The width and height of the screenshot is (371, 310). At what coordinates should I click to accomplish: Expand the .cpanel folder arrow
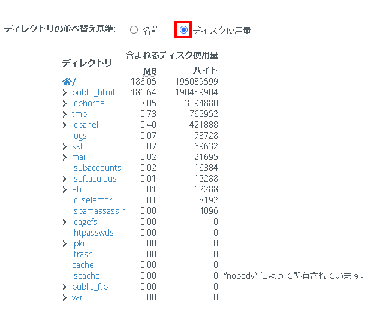point(65,125)
